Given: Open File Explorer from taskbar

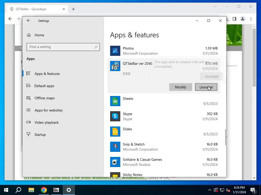Looking at the screenshot, I should point(31,190).
